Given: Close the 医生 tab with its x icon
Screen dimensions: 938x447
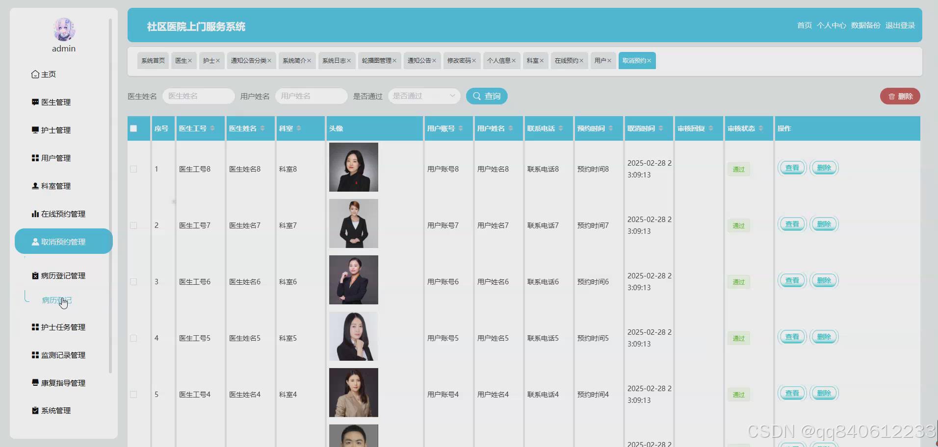Looking at the screenshot, I should tap(190, 61).
